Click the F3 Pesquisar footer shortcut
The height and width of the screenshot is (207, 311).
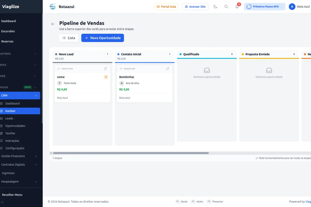pyautogui.click(x=215, y=202)
